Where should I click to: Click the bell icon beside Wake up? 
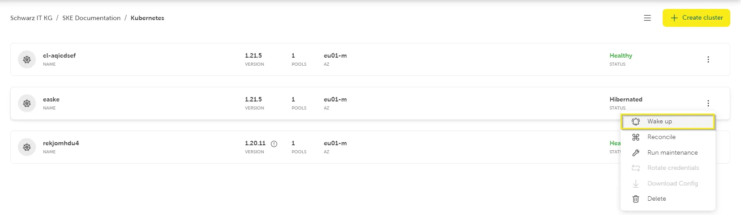(x=636, y=122)
